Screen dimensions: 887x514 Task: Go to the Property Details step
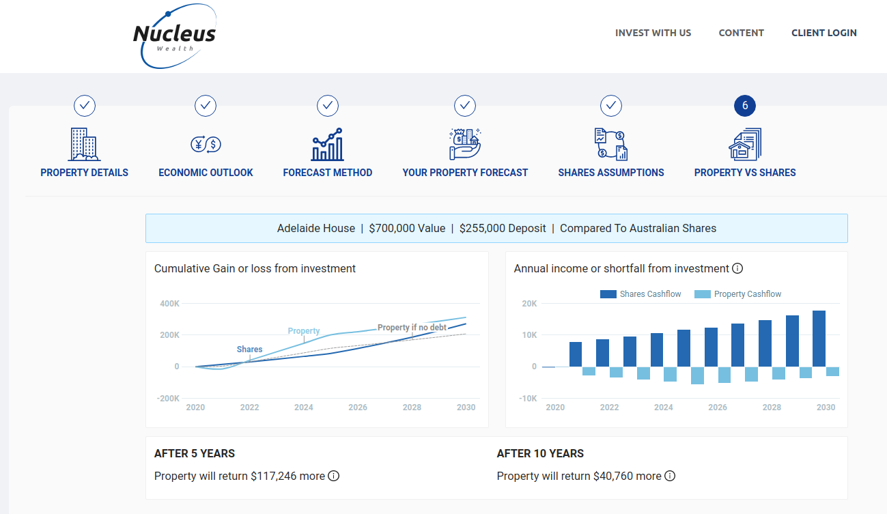coord(85,173)
